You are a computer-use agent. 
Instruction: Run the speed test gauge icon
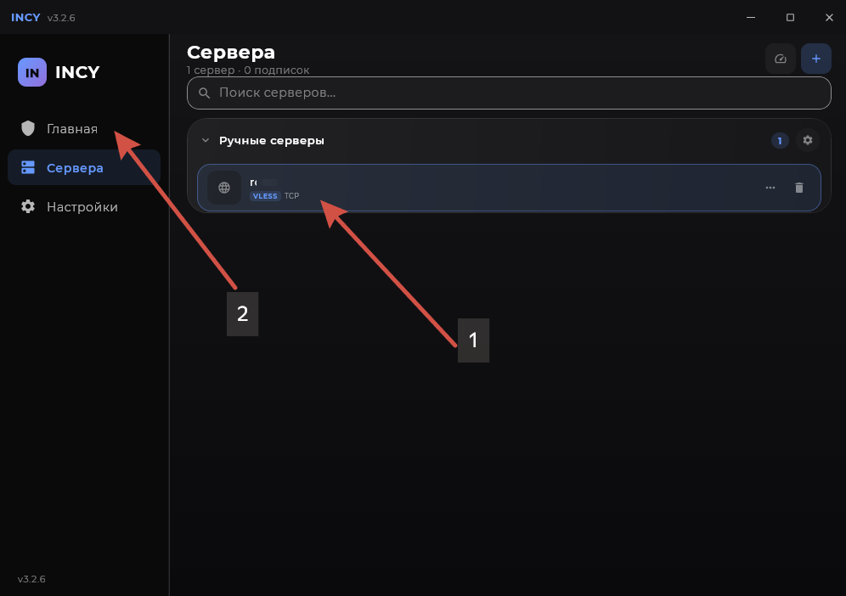781,59
